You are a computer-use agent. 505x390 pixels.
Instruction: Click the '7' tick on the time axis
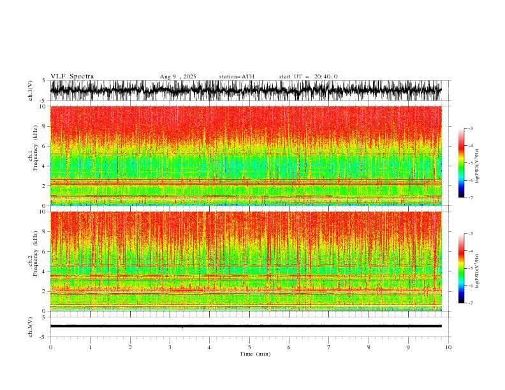click(329, 347)
